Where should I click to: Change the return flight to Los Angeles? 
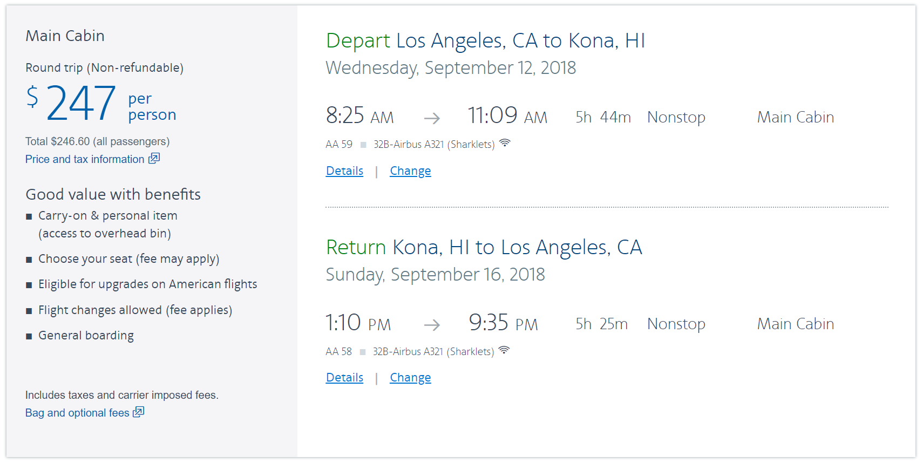tap(410, 378)
